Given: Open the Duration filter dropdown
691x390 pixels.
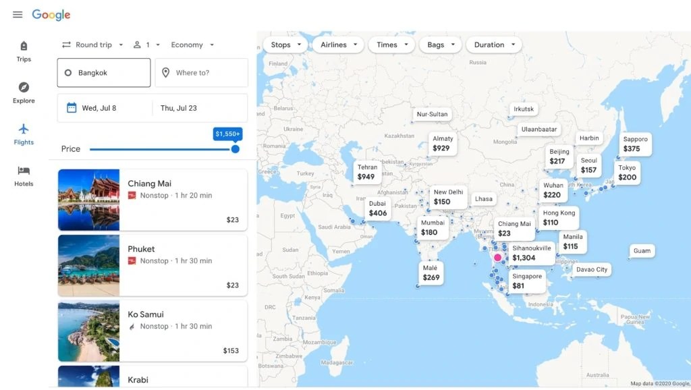Looking at the screenshot, I should click(x=493, y=45).
